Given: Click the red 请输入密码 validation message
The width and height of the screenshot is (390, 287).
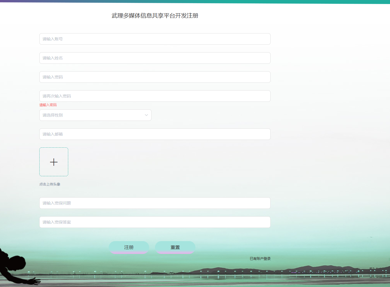Looking at the screenshot, I should [x=48, y=105].
